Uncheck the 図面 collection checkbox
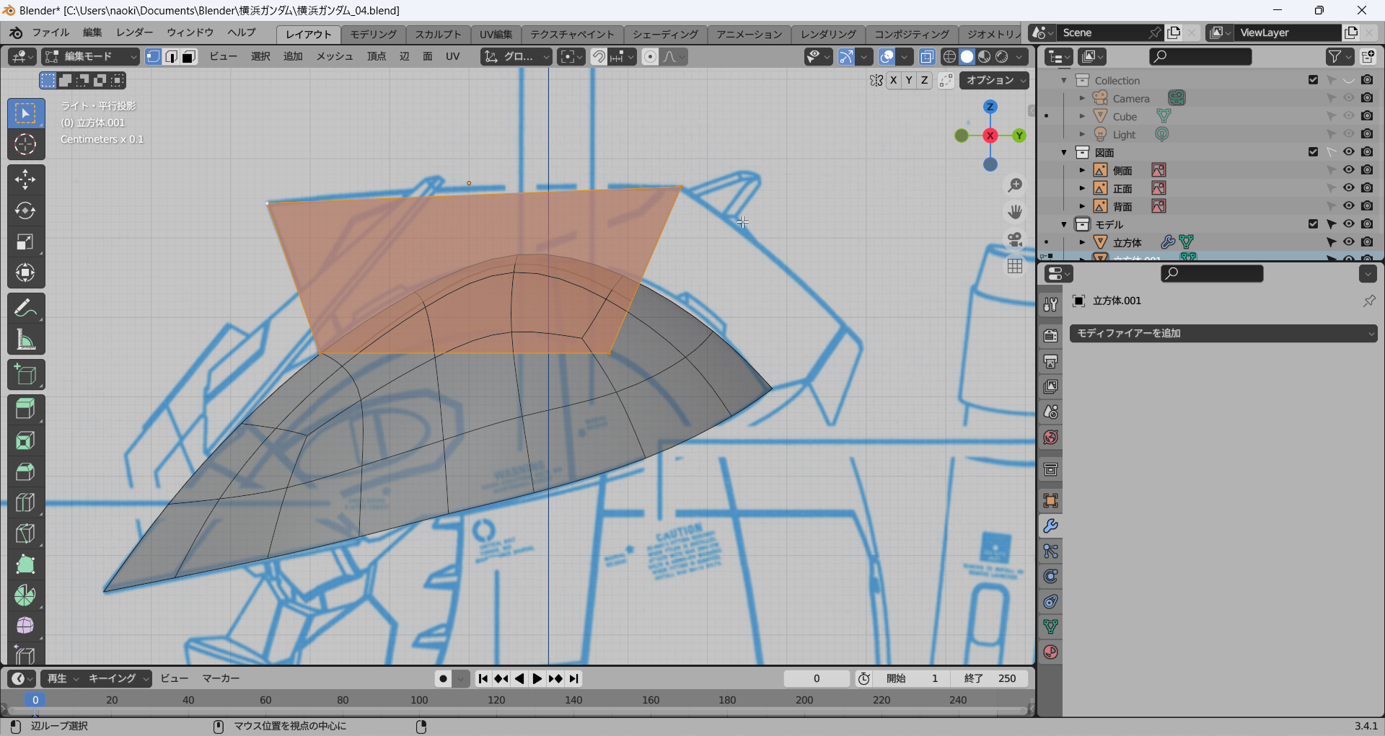The width and height of the screenshot is (1385, 736). [1313, 152]
